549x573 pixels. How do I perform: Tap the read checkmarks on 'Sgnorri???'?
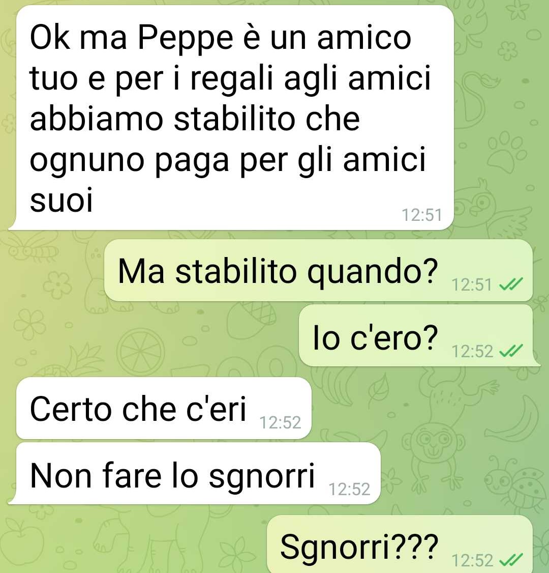coord(511,559)
